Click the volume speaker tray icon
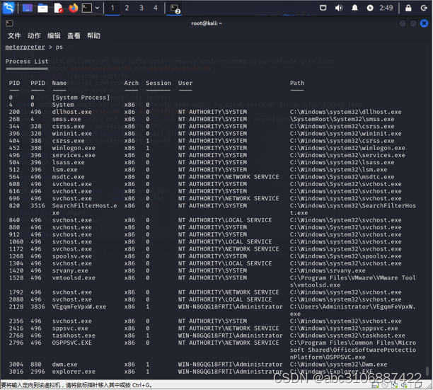The height and width of the screenshot is (390, 433). pyautogui.click(x=339, y=8)
